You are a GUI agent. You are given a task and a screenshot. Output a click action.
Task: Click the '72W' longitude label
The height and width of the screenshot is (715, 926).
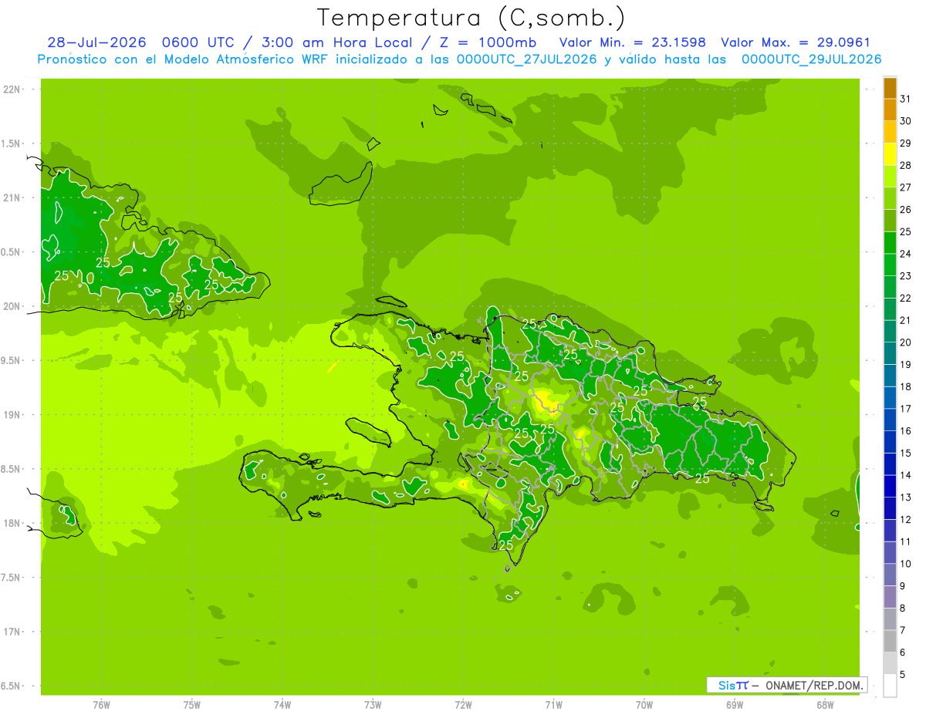pos(463,706)
